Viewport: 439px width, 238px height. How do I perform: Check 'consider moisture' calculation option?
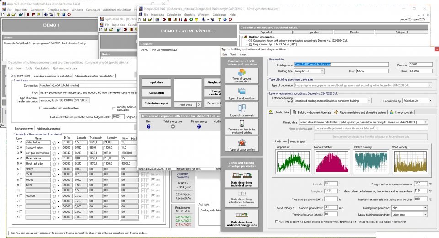[114, 108]
